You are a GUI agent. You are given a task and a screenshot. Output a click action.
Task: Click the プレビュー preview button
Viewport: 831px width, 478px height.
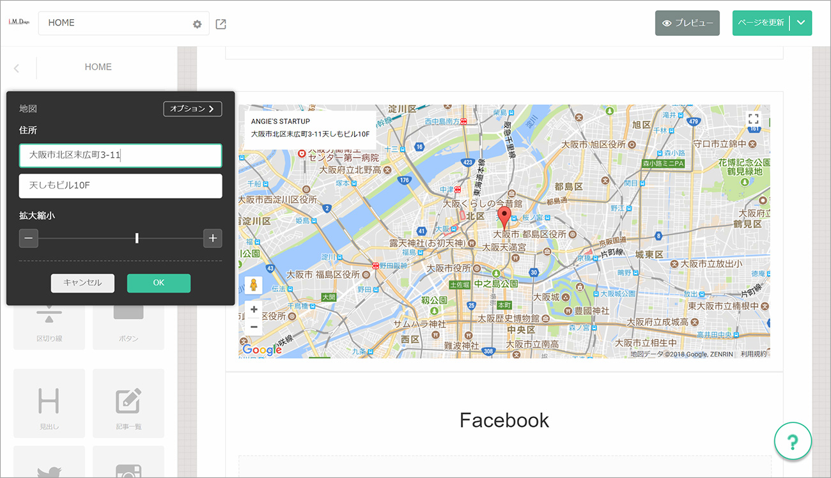(687, 23)
